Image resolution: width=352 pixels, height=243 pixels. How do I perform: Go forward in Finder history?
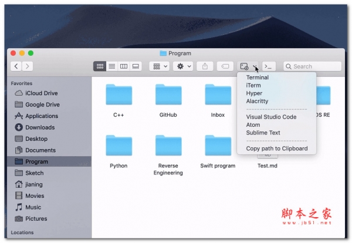click(28, 66)
